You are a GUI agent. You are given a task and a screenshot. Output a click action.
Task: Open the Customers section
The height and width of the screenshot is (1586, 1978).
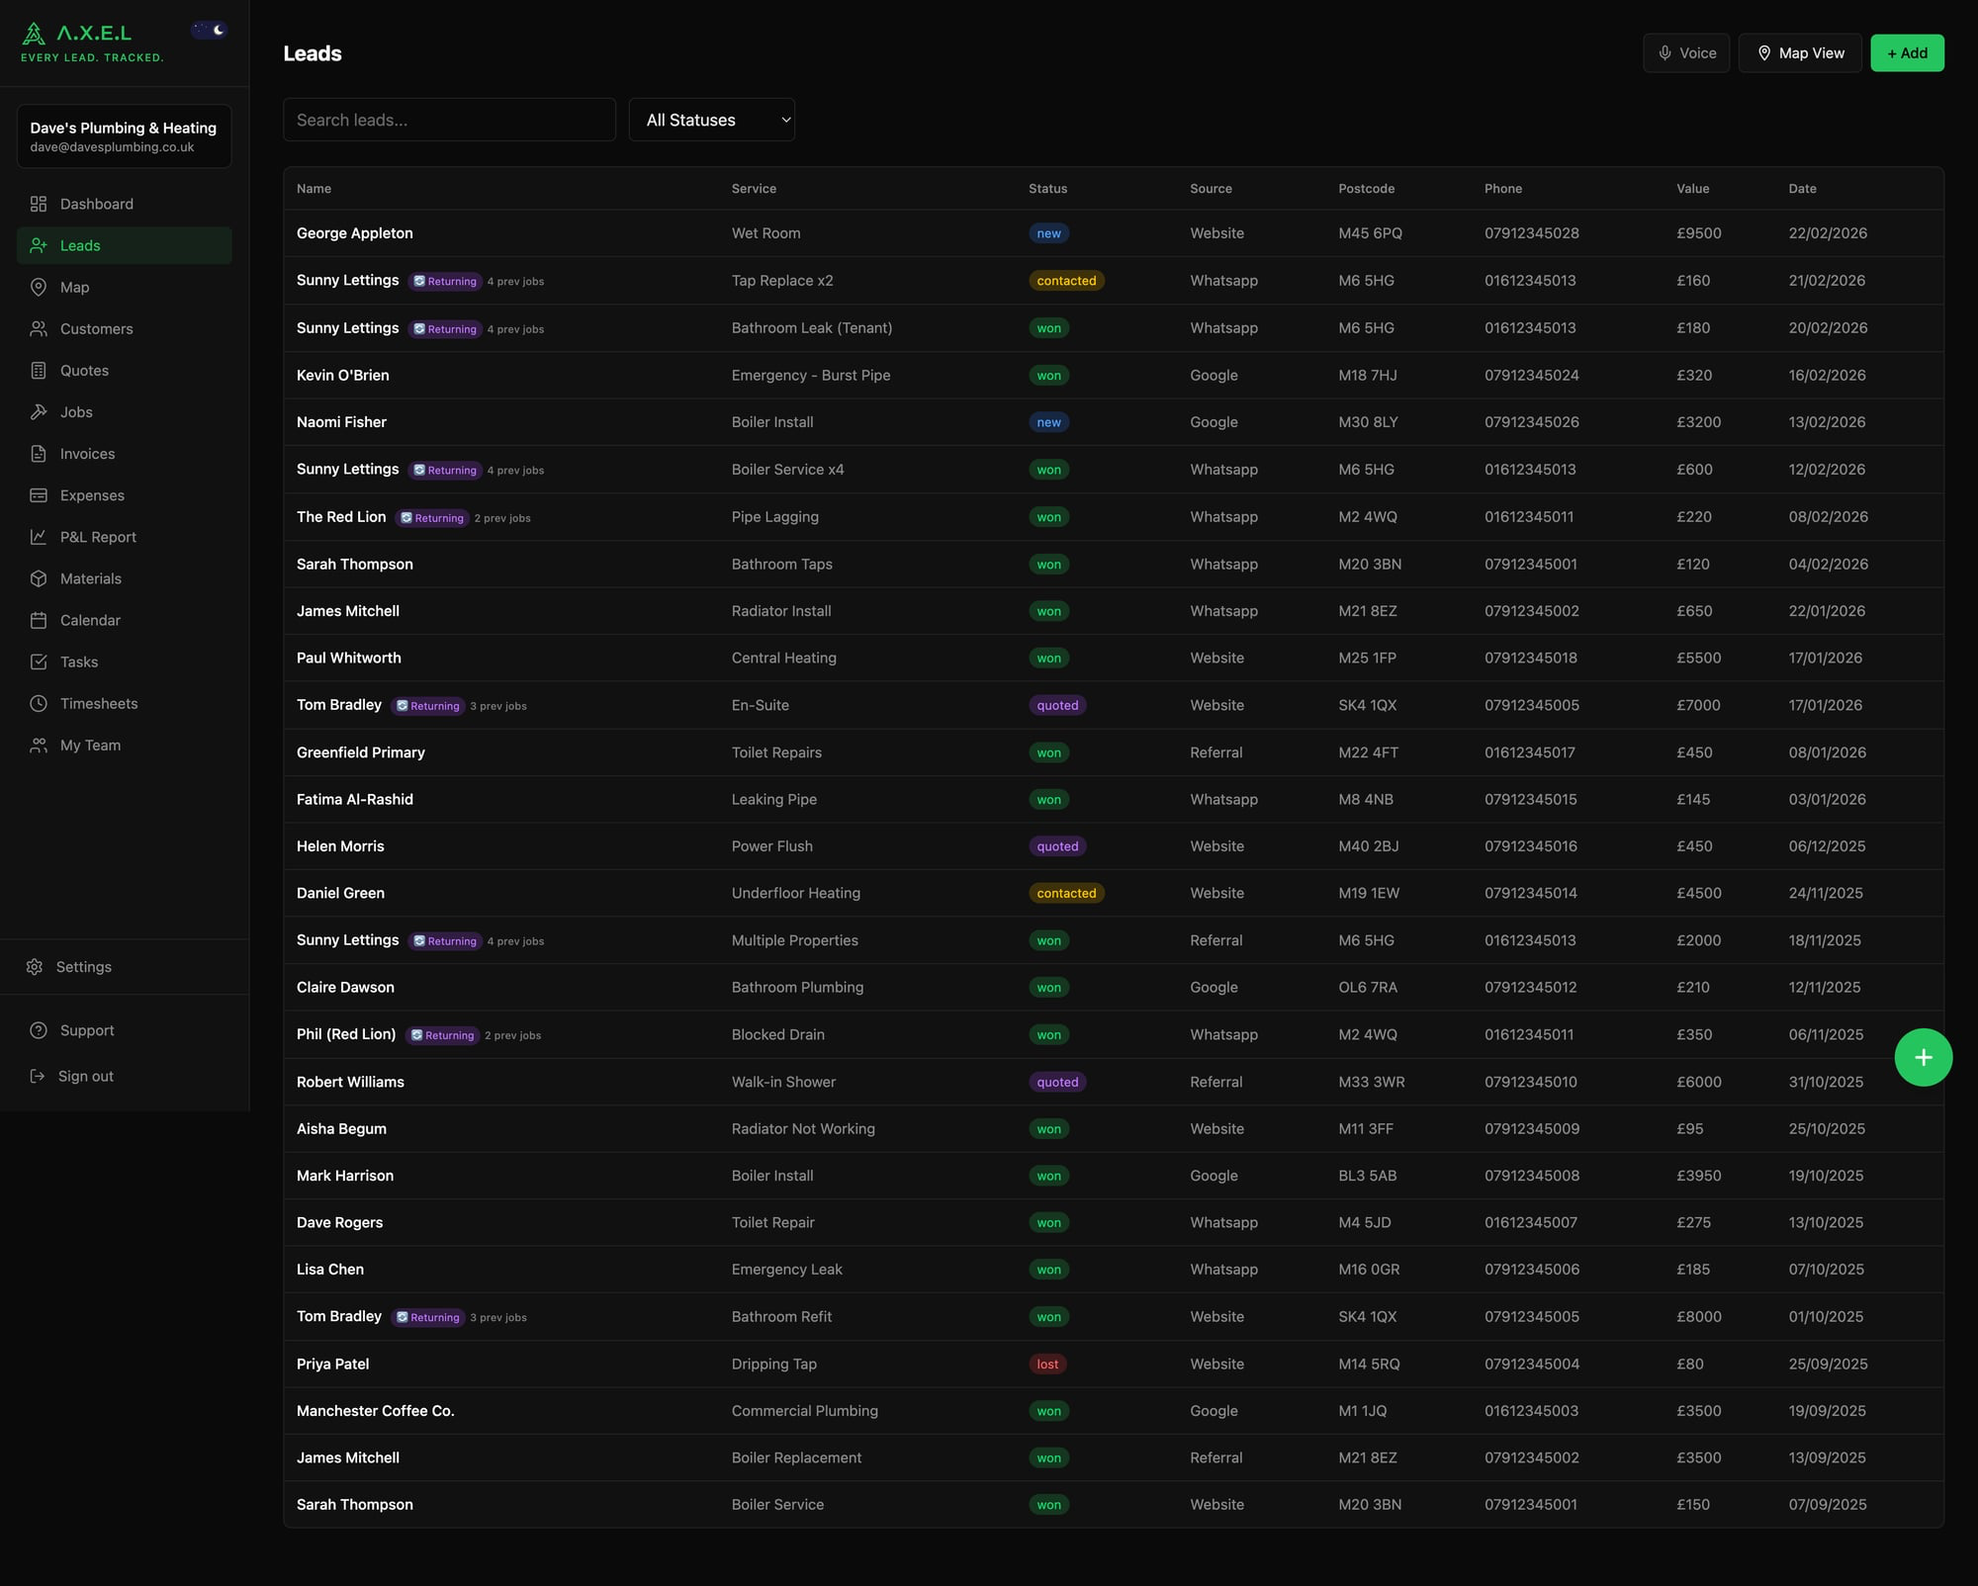click(x=96, y=328)
